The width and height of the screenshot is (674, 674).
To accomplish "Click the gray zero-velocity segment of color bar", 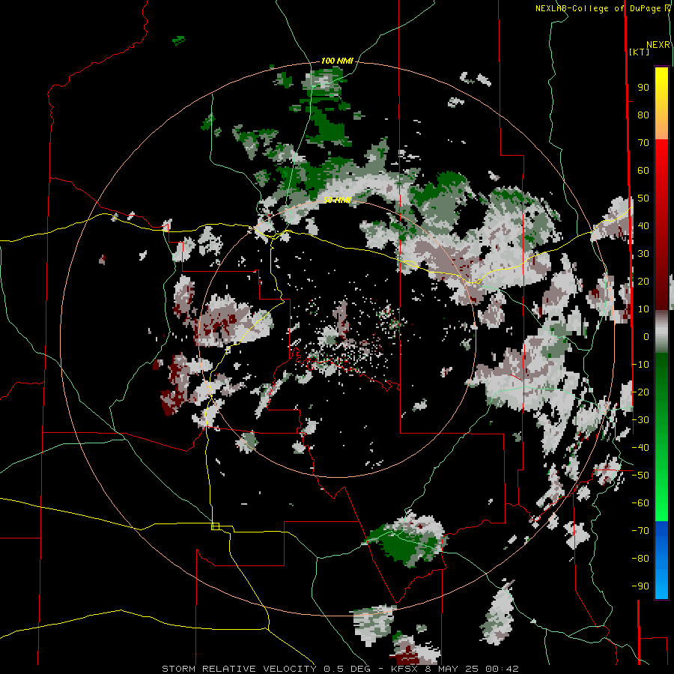I will coord(661,332).
